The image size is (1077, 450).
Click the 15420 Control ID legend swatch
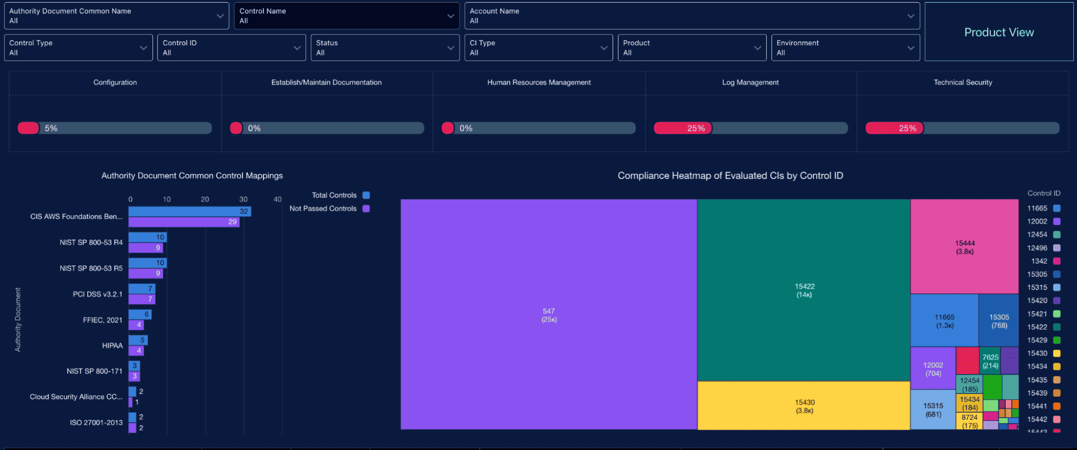1057,301
